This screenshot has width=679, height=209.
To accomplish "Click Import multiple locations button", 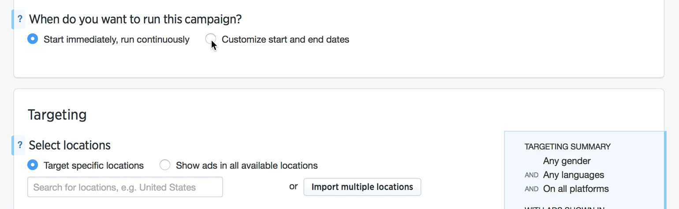I will click(x=362, y=187).
